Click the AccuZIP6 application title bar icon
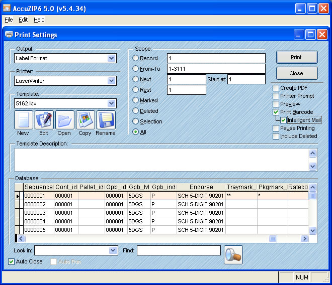The image size is (332, 285). click(x=7, y=8)
